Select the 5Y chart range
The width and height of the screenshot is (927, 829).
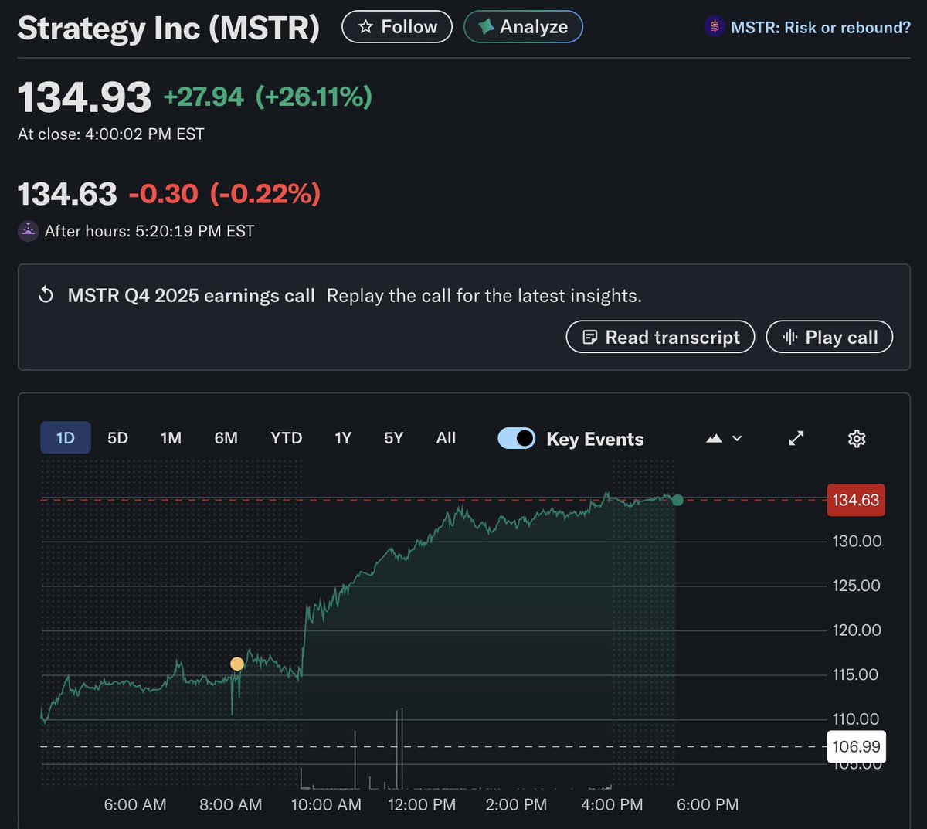click(393, 438)
